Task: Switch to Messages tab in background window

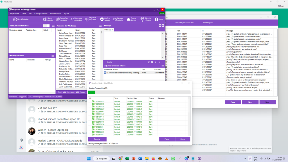Action: (x=208, y=22)
